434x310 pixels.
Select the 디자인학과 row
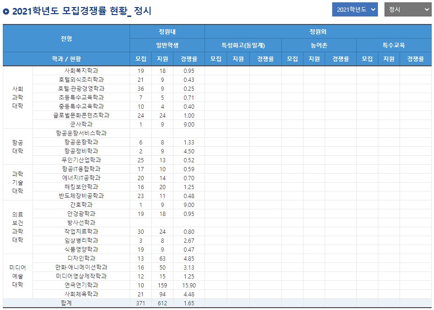81,258
